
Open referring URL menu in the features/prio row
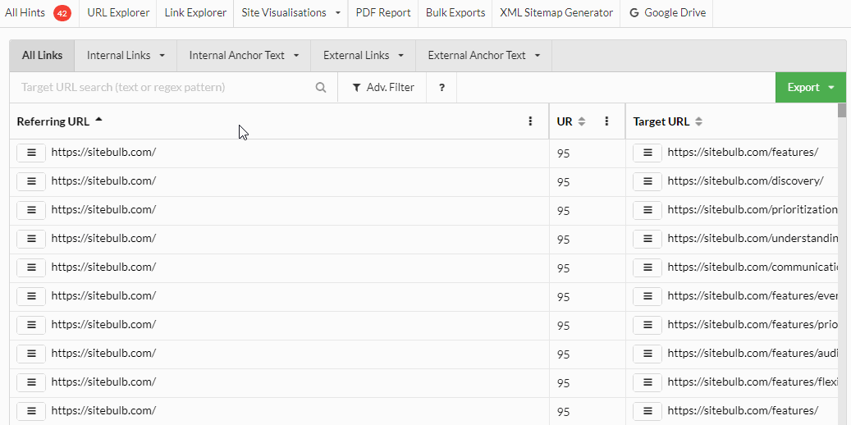[31, 325]
